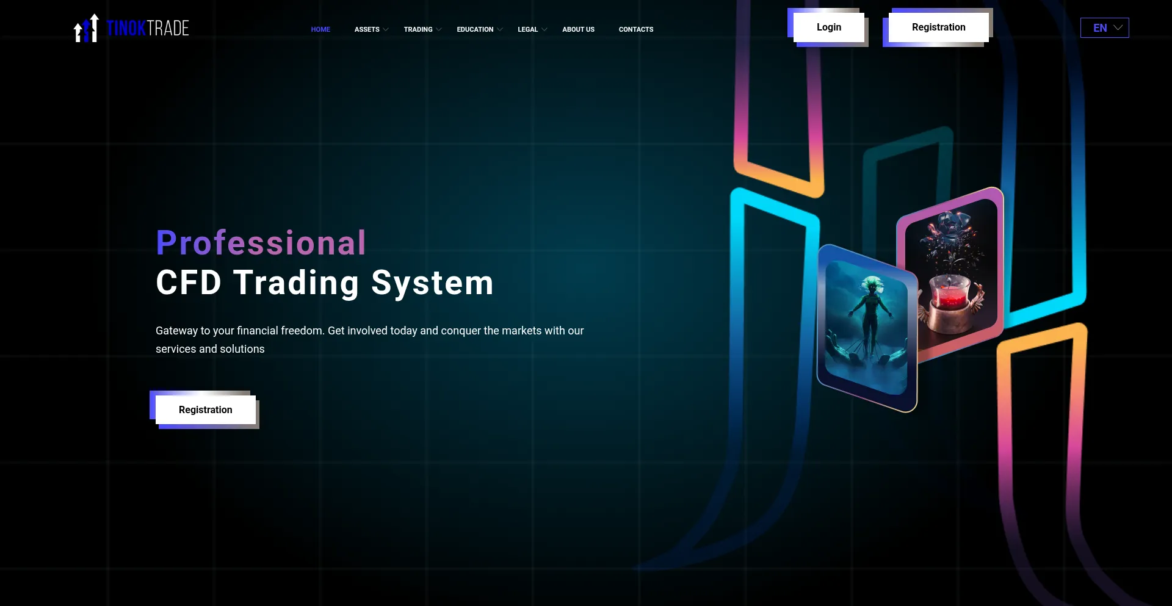Click the purple "Professional" heading
The height and width of the screenshot is (606, 1172).
click(x=261, y=243)
